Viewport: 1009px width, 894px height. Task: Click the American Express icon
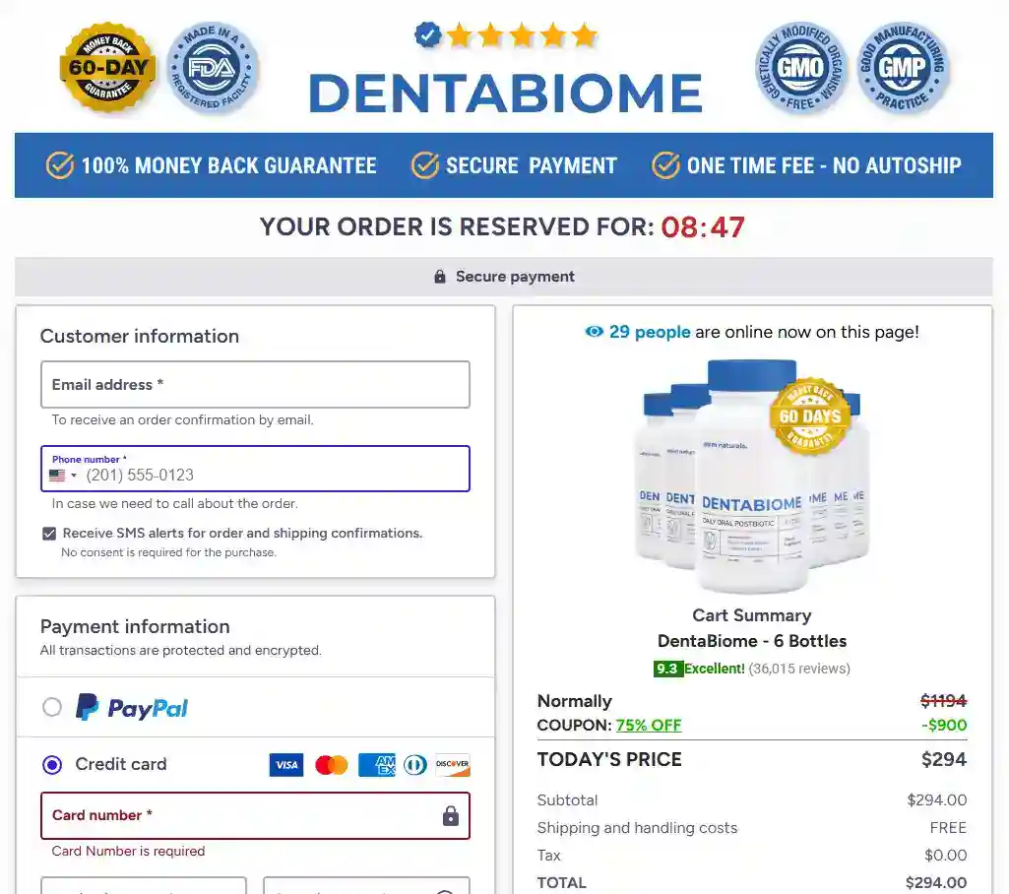(x=377, y=765)
